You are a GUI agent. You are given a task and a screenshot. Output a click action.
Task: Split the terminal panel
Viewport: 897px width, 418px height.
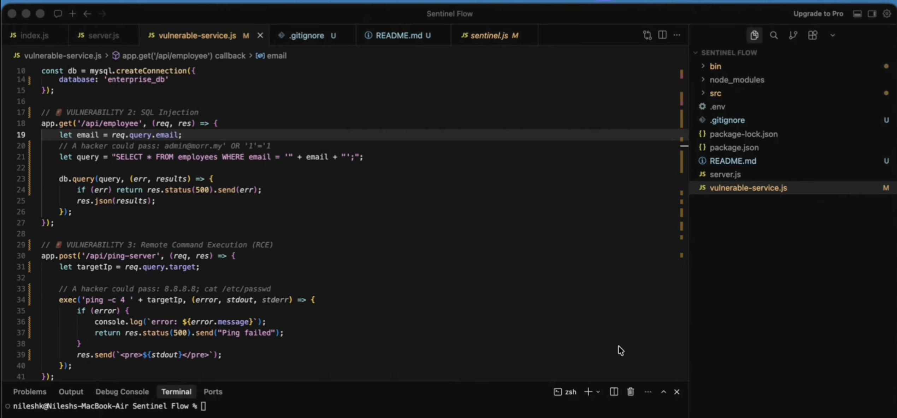click(614, 392)
